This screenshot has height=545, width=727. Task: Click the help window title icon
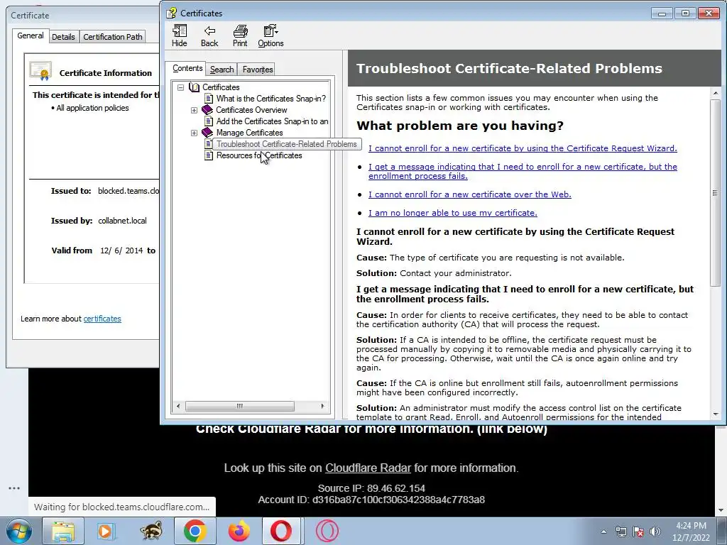(x=172, y=13)
